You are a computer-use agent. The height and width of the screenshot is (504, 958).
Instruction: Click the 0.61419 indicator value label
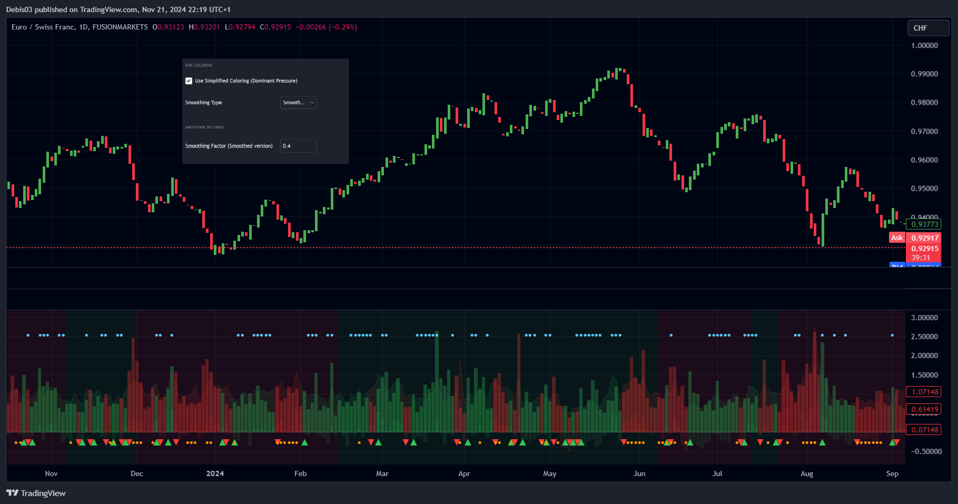pyautogui.click(x=923, y=409)
